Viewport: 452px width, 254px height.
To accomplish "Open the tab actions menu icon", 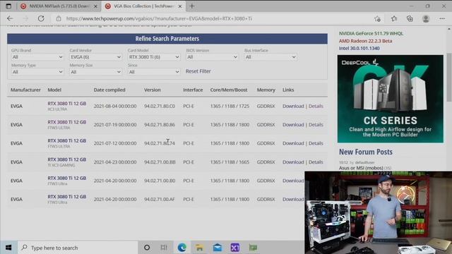I will tap(8, 6).
